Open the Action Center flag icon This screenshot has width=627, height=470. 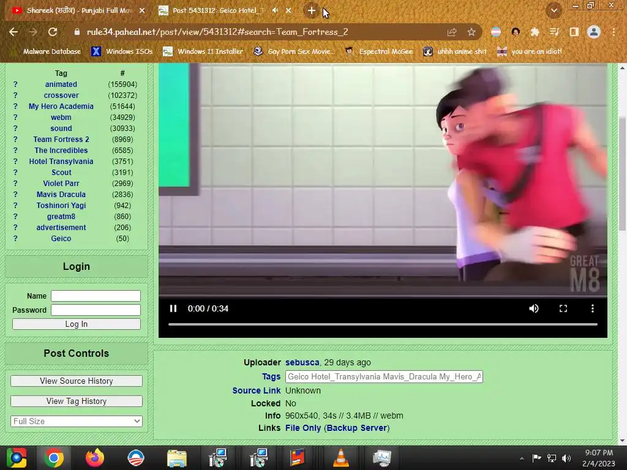pyautogui.click(x=536, y=458)
